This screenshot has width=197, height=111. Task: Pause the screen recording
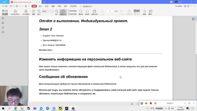(x=155, y=103)
